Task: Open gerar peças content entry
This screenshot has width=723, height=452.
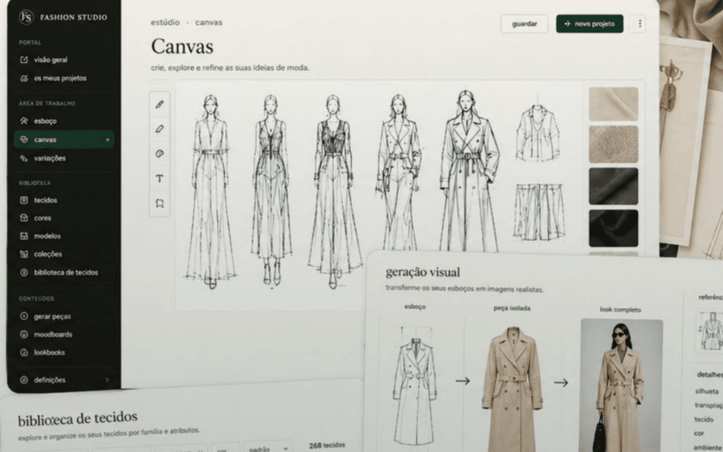Action: point(52,316)
